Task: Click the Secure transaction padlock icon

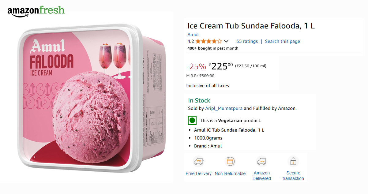Action: (293, 161)
